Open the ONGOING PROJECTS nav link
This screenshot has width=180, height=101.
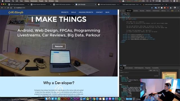[x=86, y=12]
